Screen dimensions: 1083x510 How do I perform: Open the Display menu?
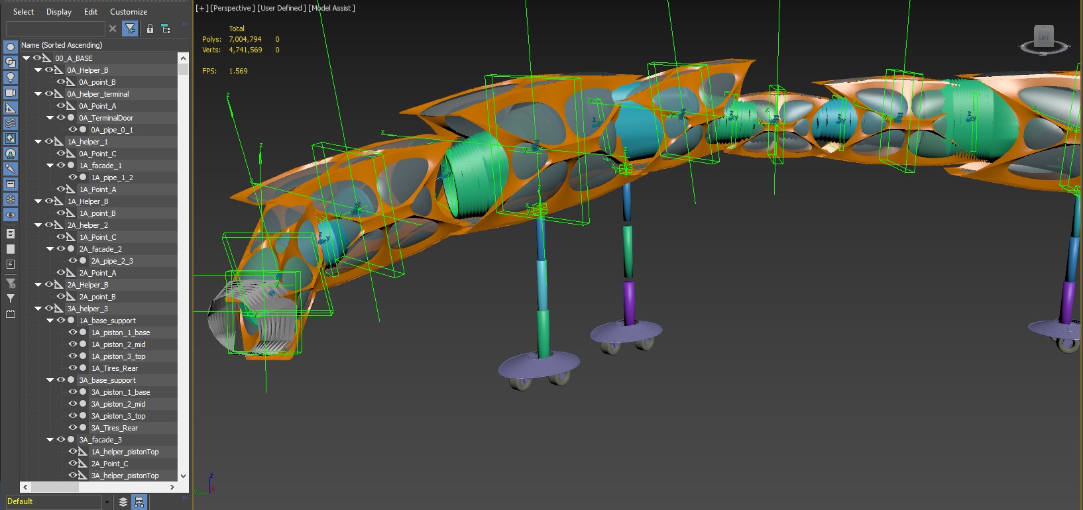tap(58, 12)
